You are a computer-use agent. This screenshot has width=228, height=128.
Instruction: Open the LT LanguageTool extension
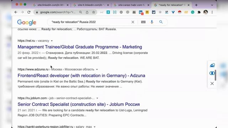167,12
